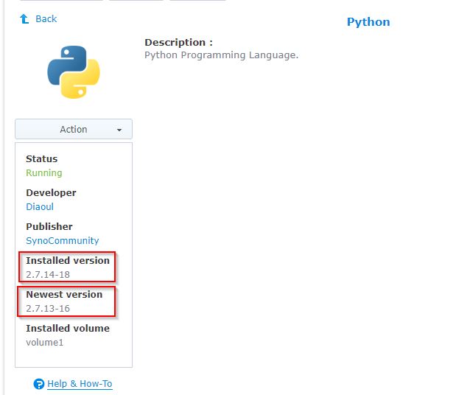Open the SynoCommunity publisher link
Image resolution: width=470 pixels, height=395 pixels.
tap(63, 240)
